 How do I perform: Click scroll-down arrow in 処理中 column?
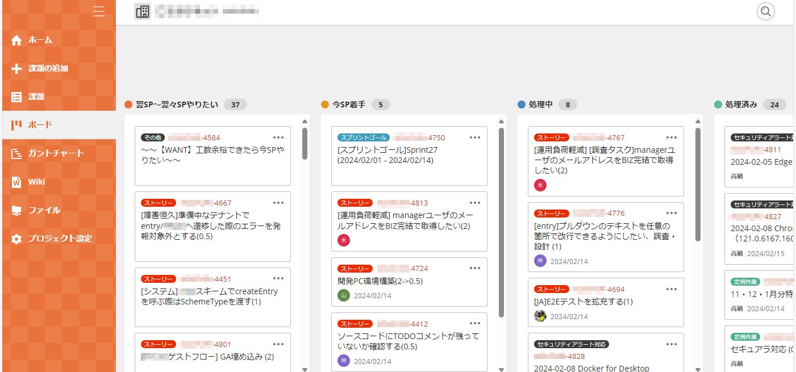coord(698,369)
